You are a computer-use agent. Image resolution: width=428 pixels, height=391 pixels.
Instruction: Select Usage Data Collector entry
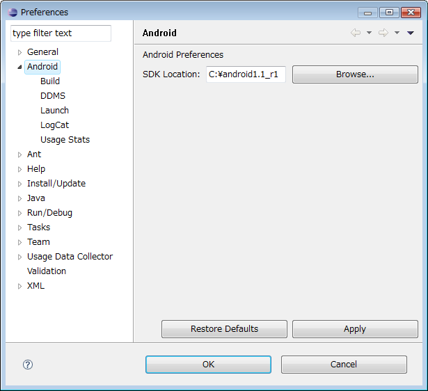click(70, 257)
